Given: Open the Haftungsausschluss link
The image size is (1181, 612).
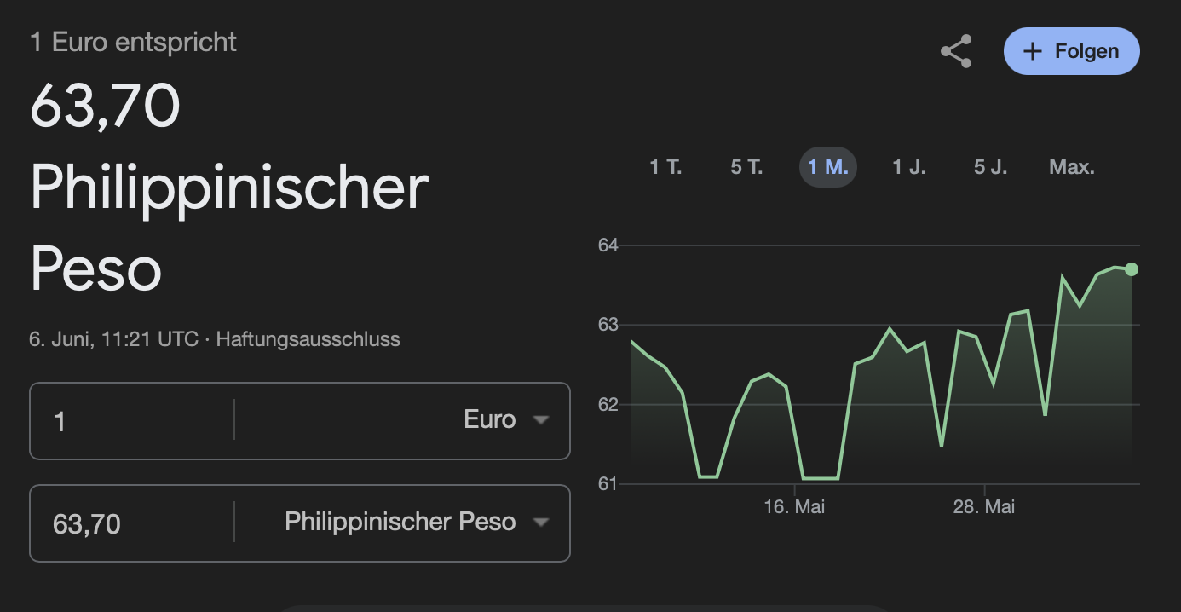Looking at the screenshot, I should tap(308, 339).
